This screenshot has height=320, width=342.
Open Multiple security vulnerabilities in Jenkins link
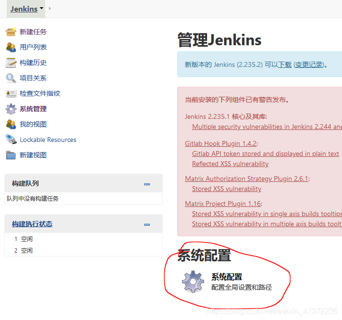[x=267, y=127]
